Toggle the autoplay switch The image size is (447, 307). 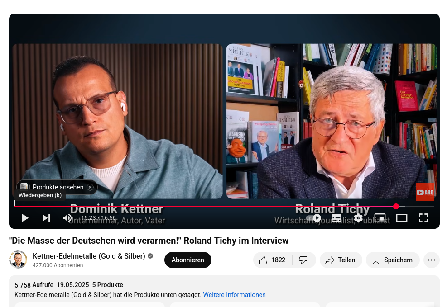(313, 218)
